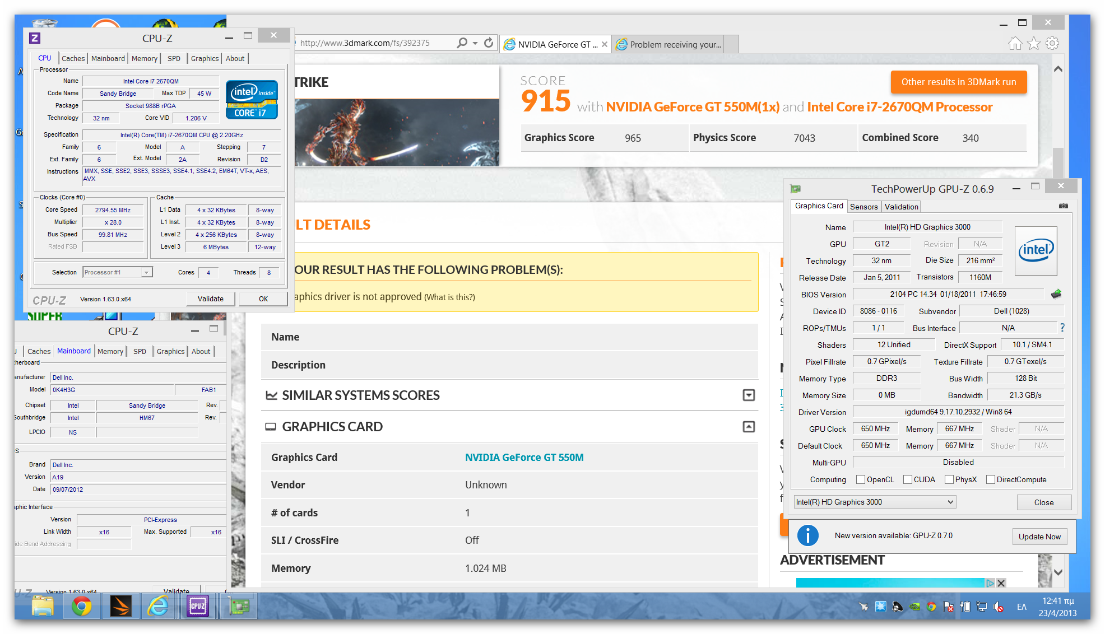Open the Caches tab in top CPU-Z window
The image size is (1105, 634).
point(73,58)
